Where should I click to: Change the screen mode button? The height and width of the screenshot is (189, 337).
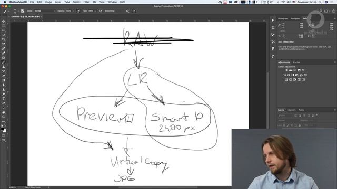pyautogui.click(x=4, y=140)
